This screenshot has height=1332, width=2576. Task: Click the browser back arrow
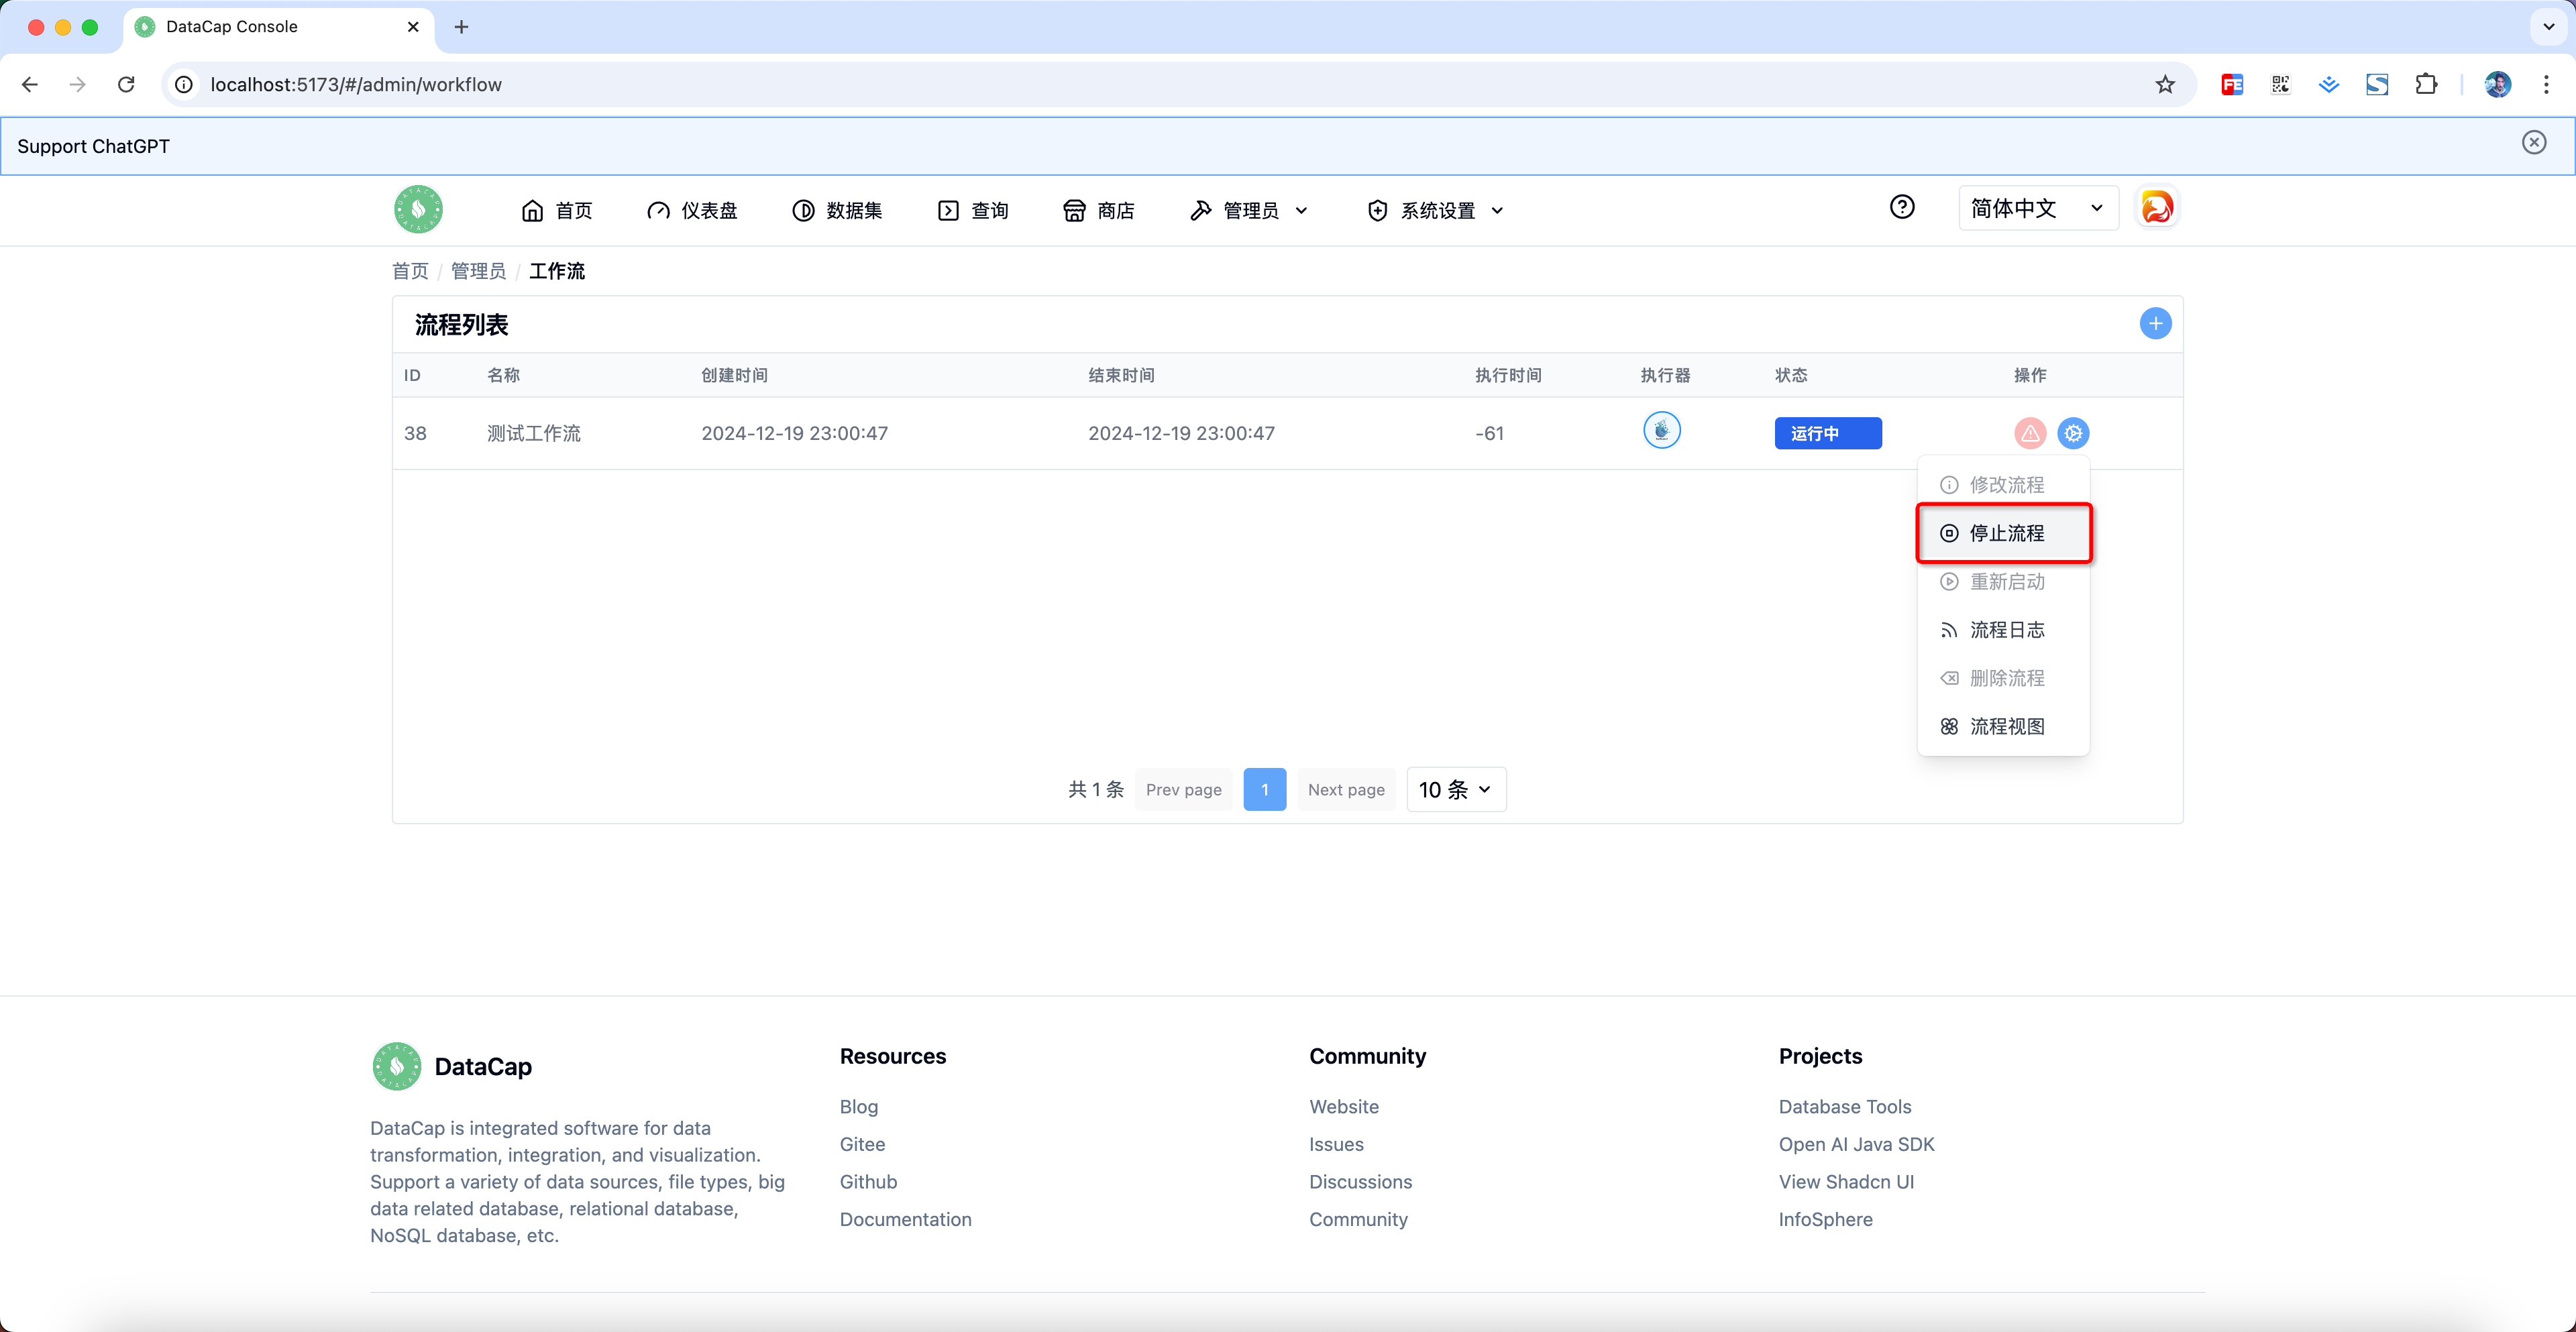click(30, 85)
